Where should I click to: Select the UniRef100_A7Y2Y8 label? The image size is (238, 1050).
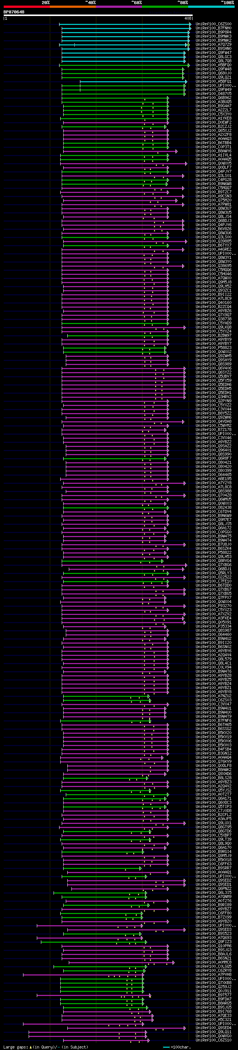[x=213, y=483]
